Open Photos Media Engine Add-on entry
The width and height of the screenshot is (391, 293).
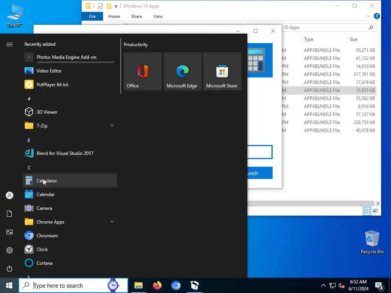click(70, 57)
